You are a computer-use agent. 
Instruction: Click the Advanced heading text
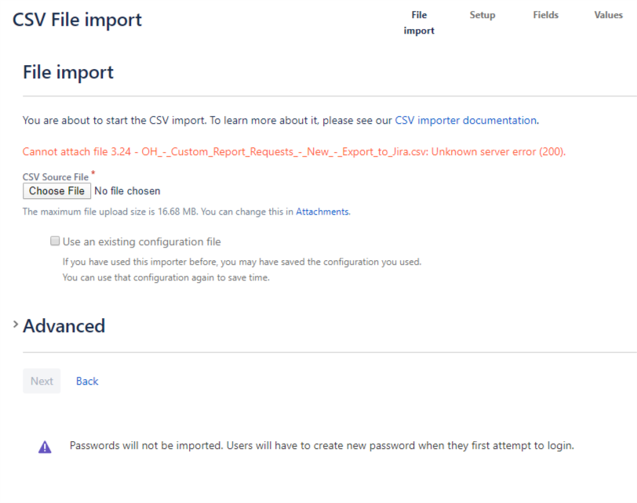tap(64, 326)
